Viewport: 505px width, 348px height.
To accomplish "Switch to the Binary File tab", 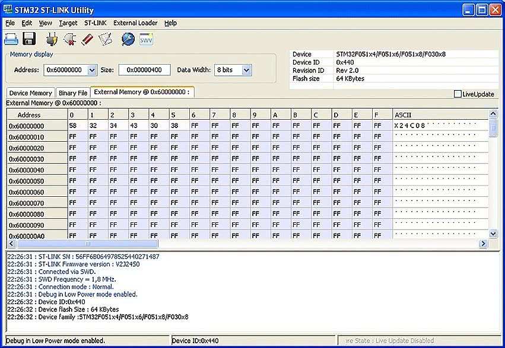I will (73, 93).
